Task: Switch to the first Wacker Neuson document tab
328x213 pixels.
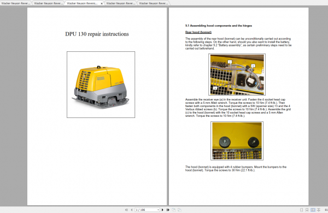Action: tap(16, 3)
